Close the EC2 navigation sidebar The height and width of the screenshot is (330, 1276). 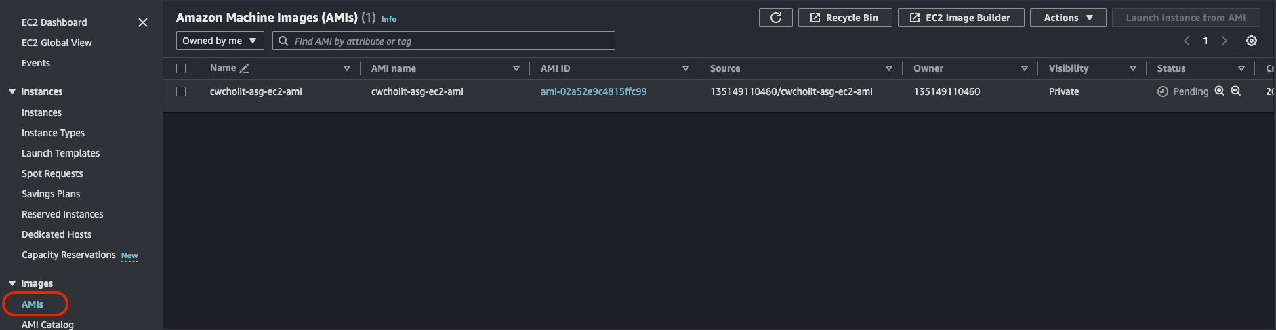point(143,22)
